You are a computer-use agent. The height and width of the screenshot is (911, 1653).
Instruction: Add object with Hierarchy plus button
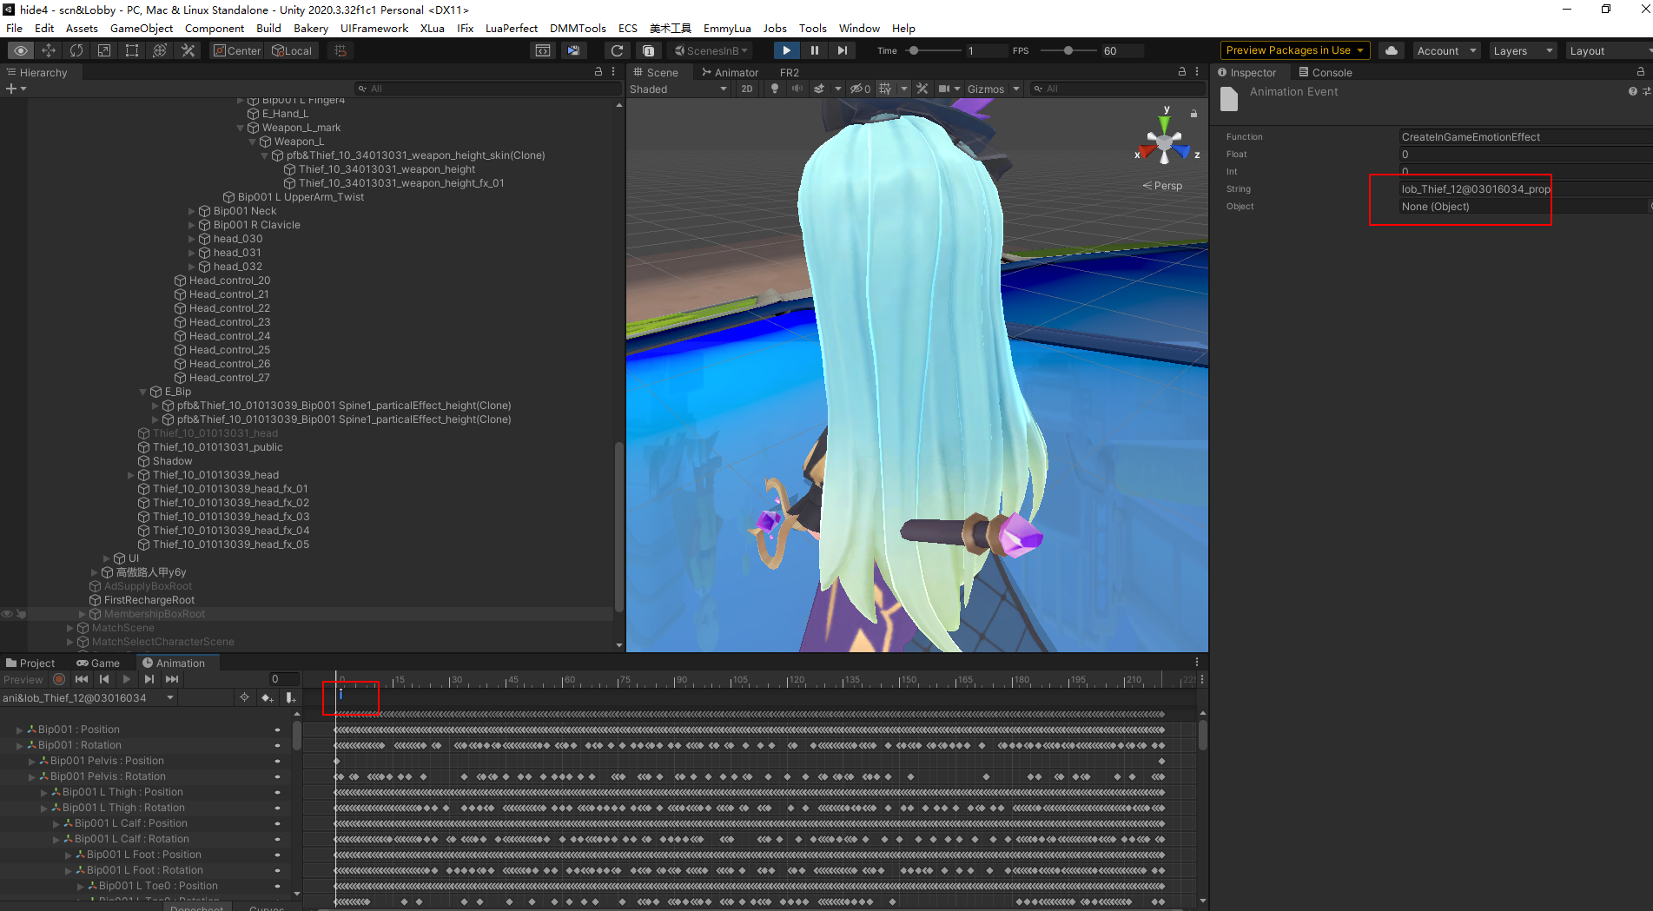[16, 89]
